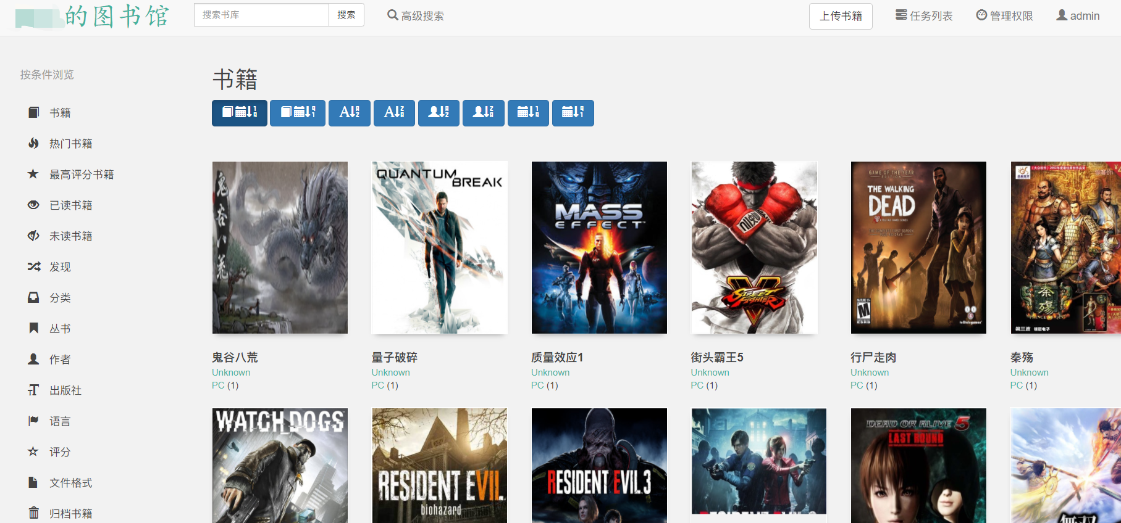Open the Dead or Alive 5 cover
Image resolution: width=1121 pixels, height=523 pixels.
tap(918, 466)
